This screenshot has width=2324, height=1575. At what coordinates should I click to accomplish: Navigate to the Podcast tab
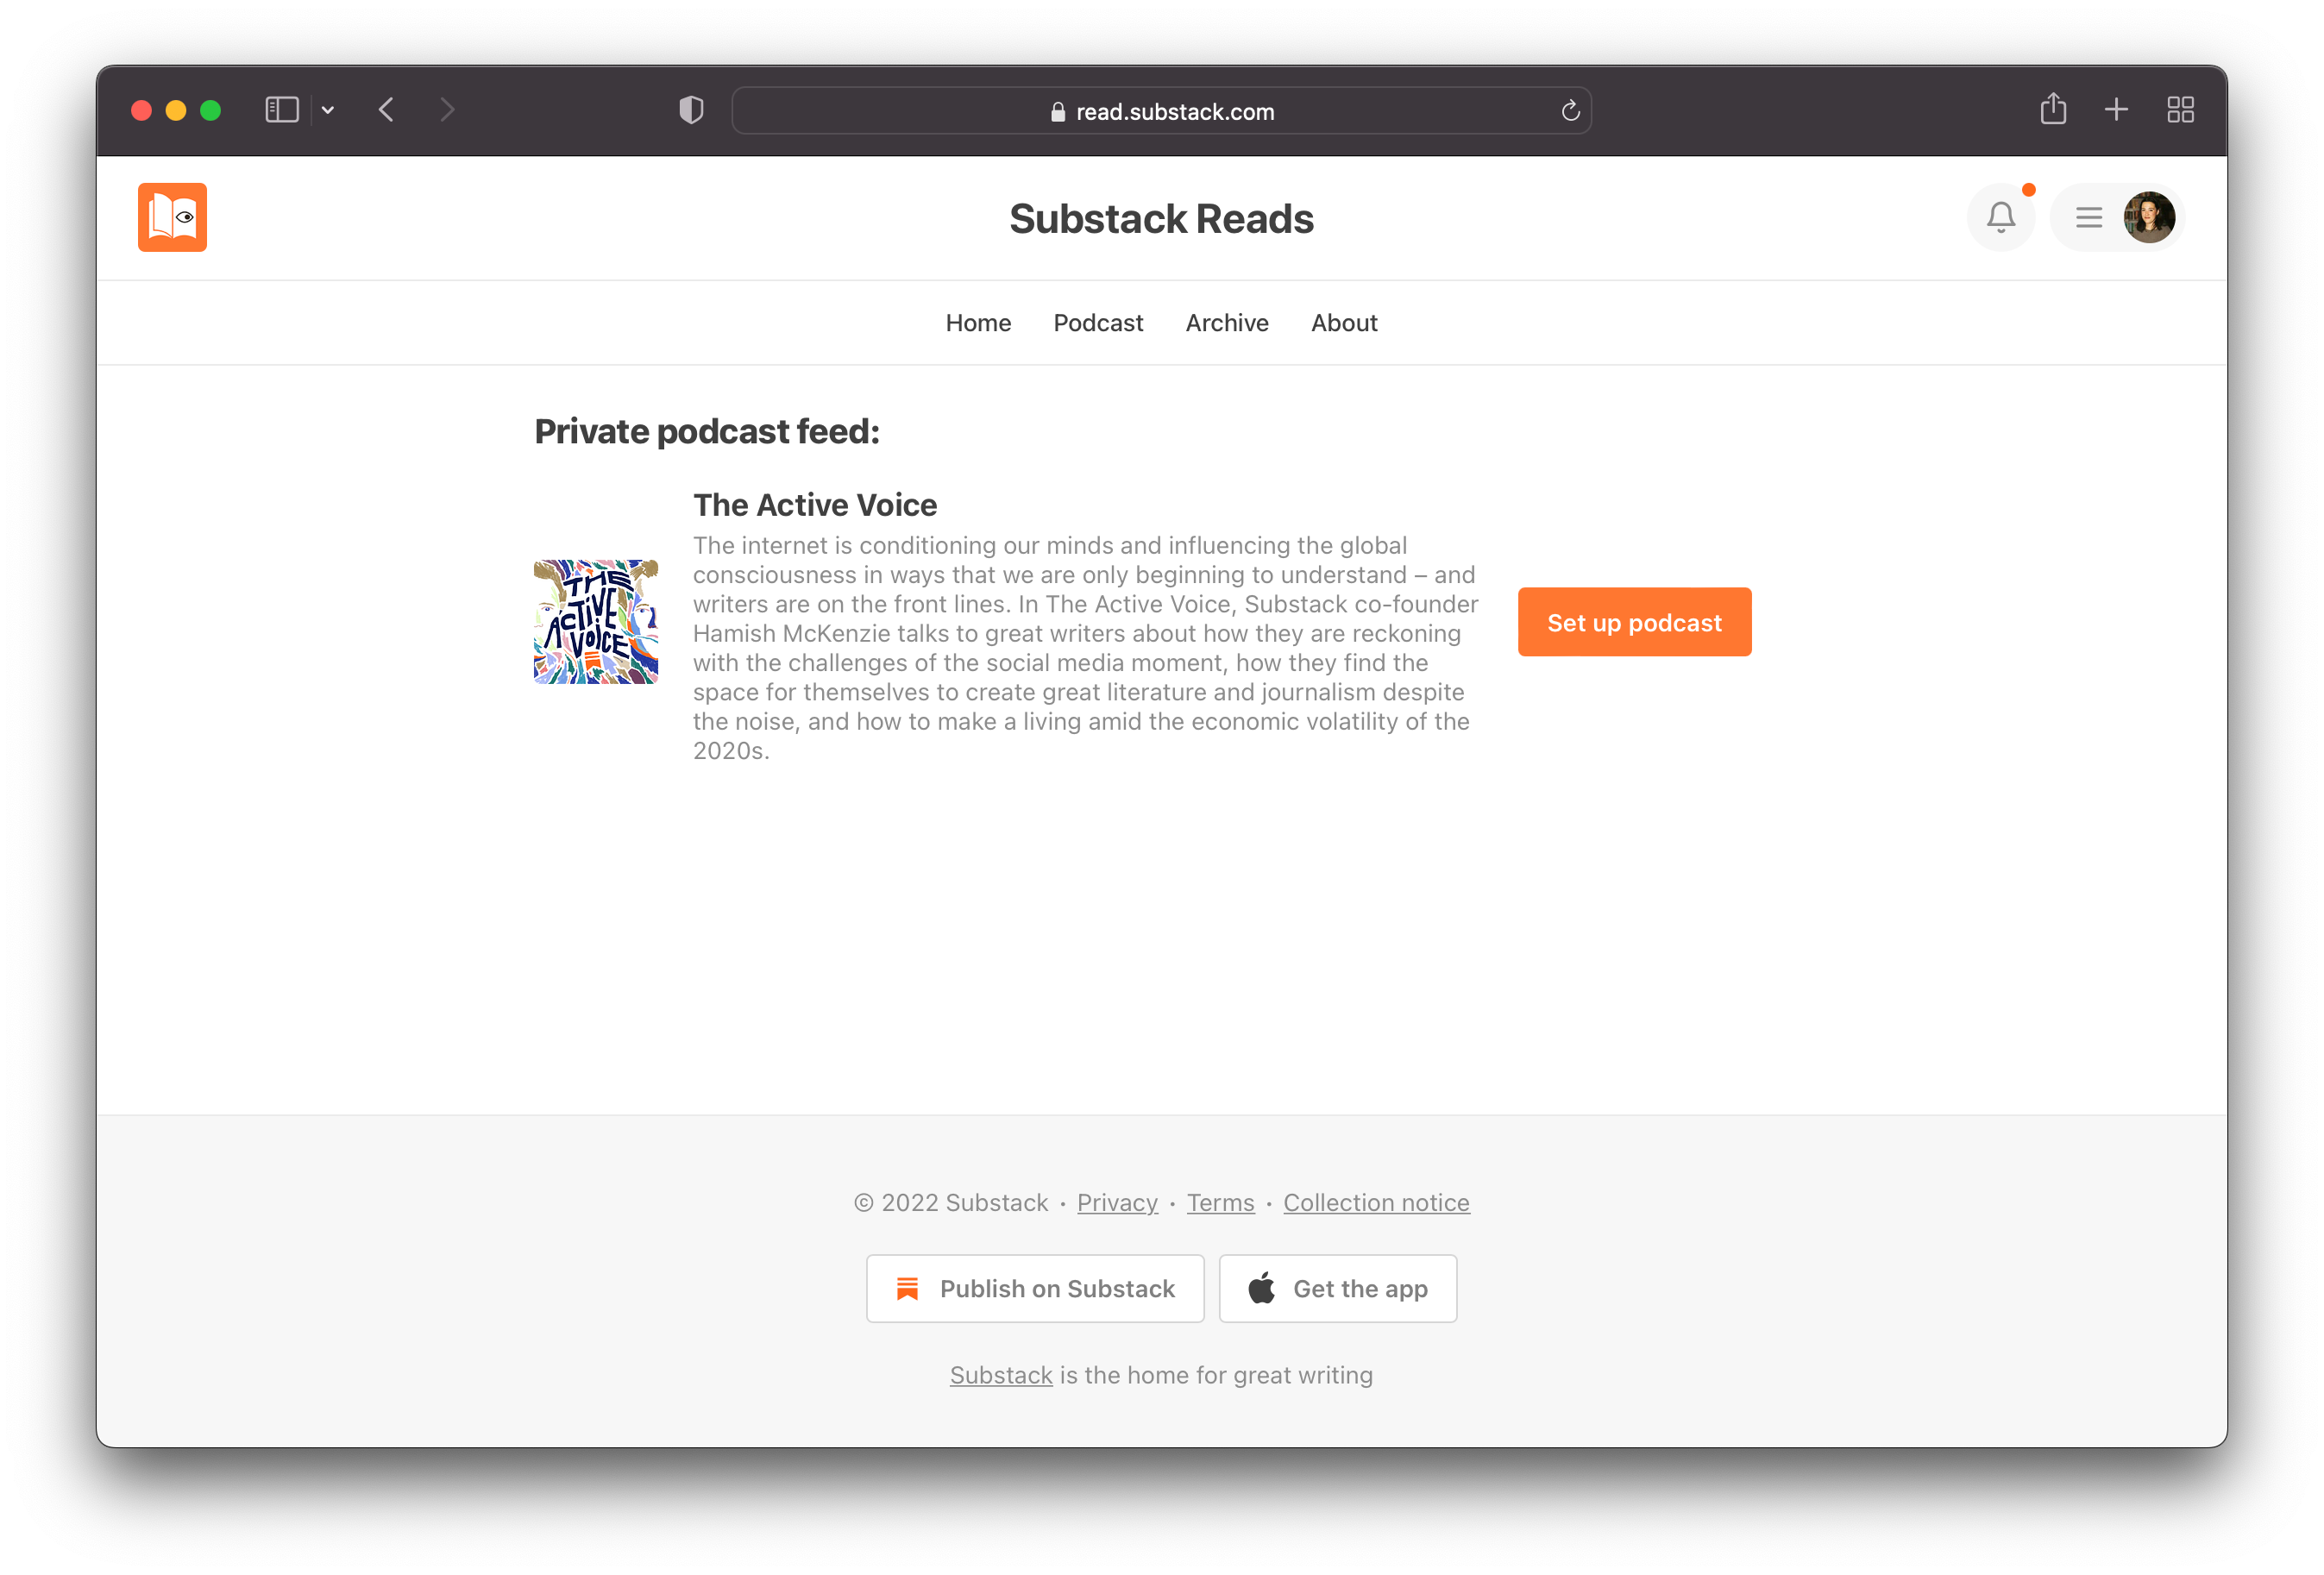pos(1099,322)
